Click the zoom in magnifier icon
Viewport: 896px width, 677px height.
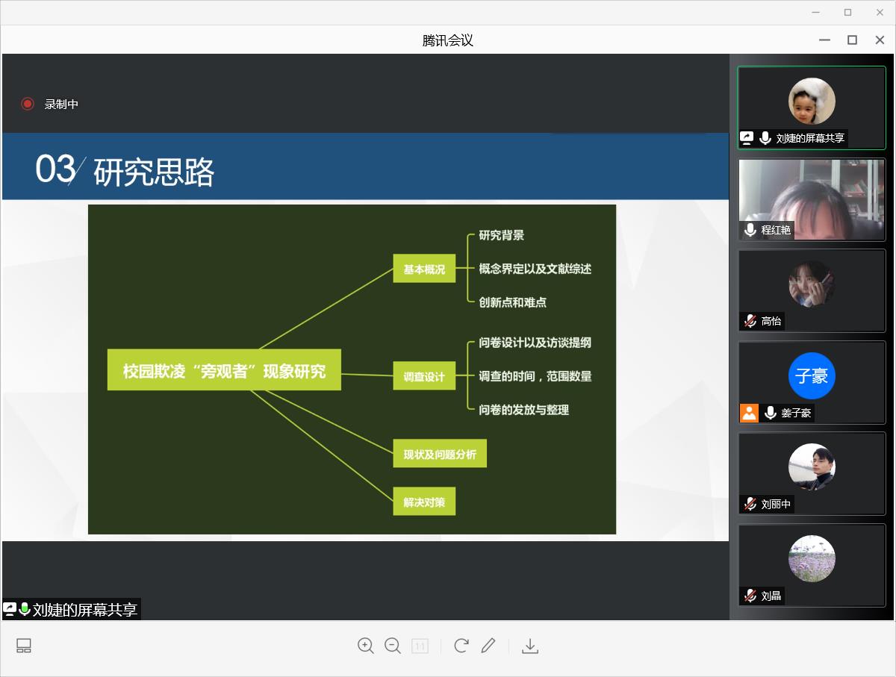click(365, 646)
